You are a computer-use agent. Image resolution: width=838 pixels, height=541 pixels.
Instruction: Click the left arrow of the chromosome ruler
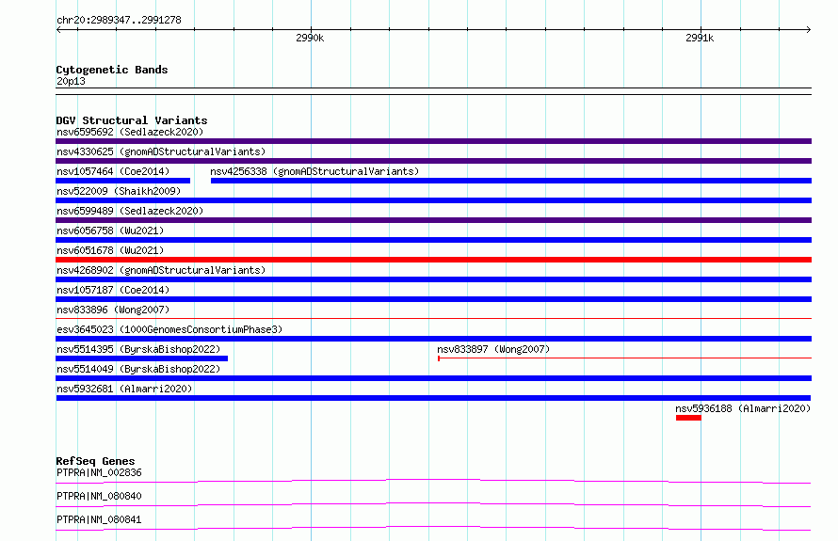point(58,29)
